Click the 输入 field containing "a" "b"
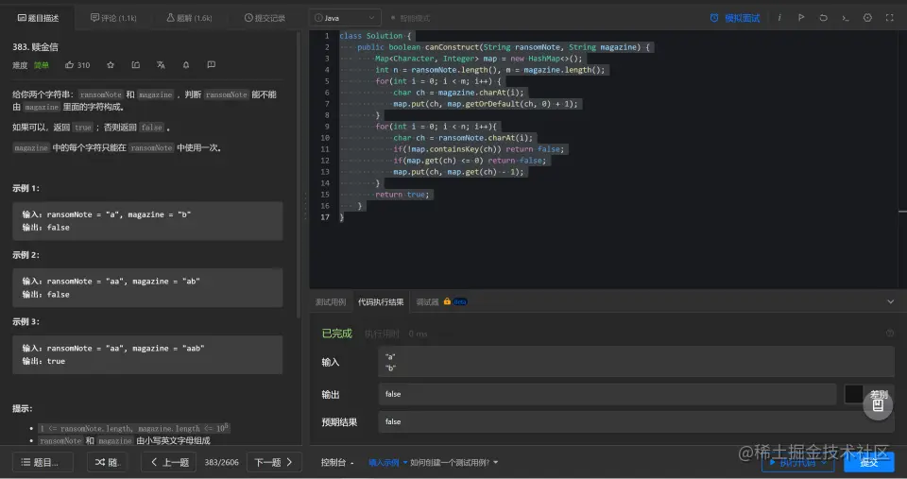The image size is (907, 479). [x=636, y=362]
